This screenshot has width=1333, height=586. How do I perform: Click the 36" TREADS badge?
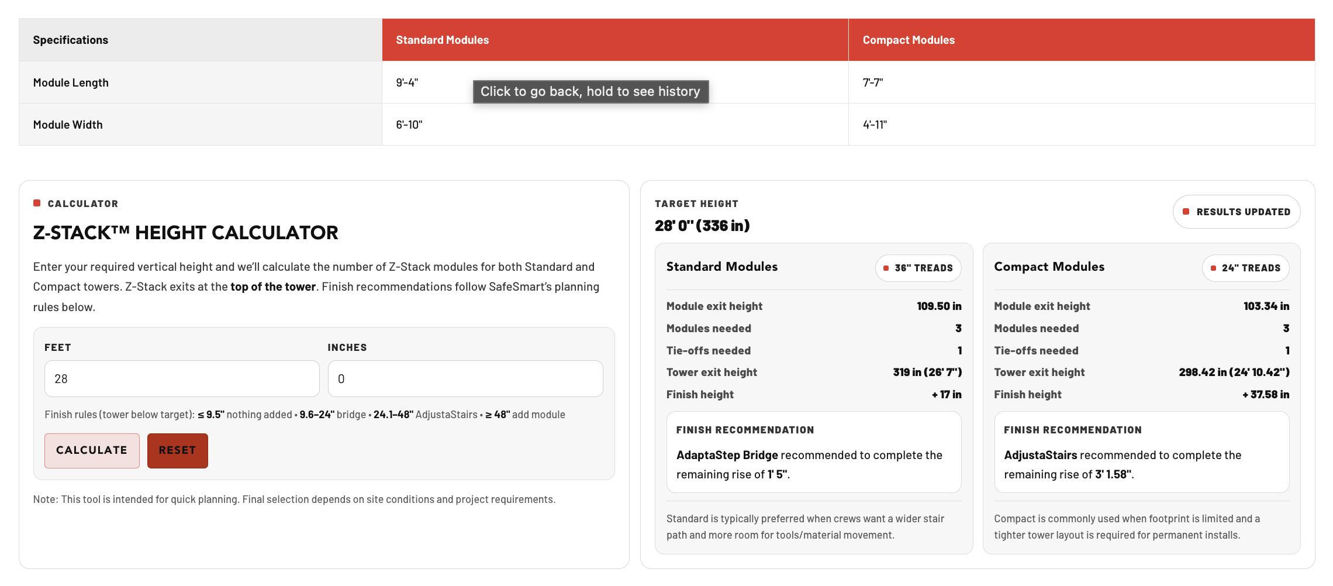click(918, 268)
